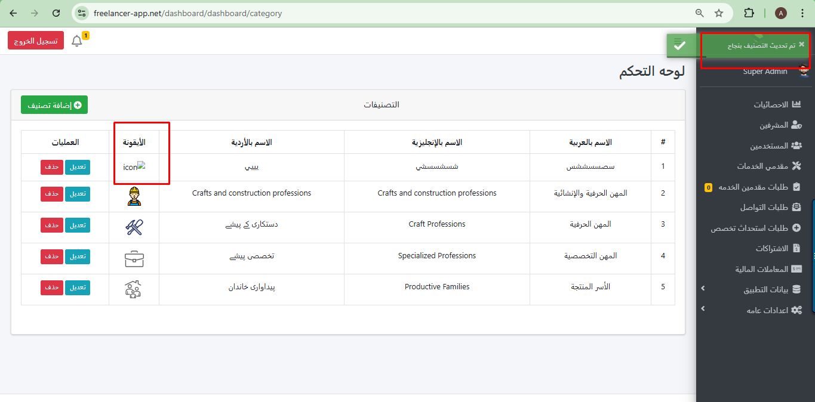The image size is (815, 402).
Task: Click the Productive Families house icon
Action: [x=134, y=289]
